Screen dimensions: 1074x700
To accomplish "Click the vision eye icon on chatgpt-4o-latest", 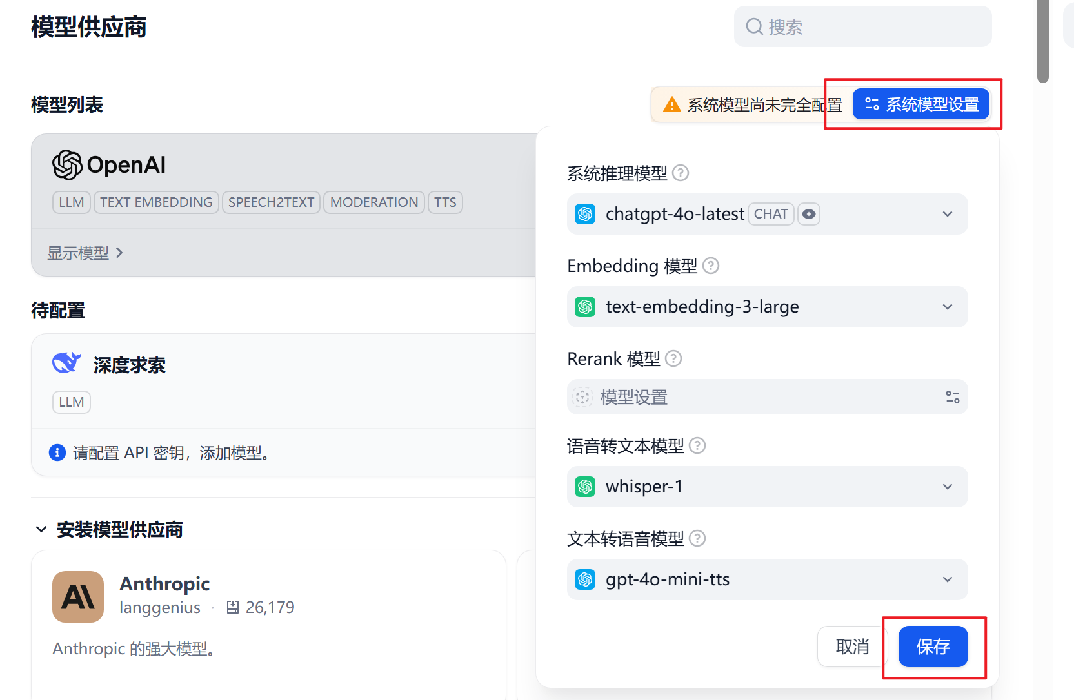I will click(x=809, y=214).
